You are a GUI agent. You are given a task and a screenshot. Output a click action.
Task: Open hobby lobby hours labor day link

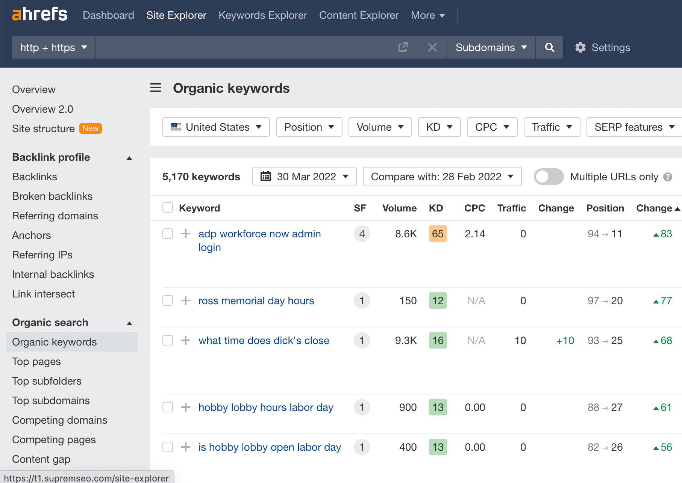(x=266, y=407)
